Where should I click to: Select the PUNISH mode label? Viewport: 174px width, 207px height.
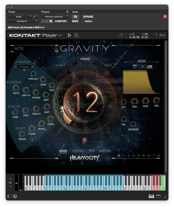[85, 59]
